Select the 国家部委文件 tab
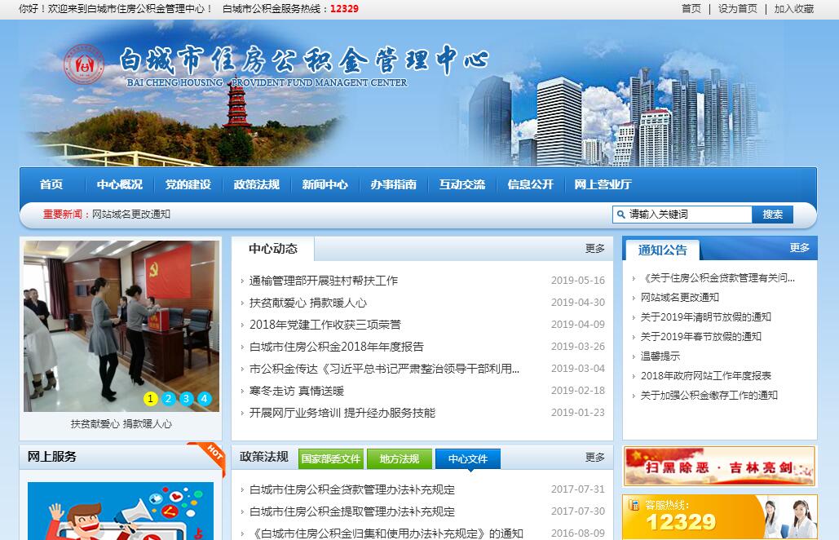The image size is (839, 540). (x=331, y=458)
